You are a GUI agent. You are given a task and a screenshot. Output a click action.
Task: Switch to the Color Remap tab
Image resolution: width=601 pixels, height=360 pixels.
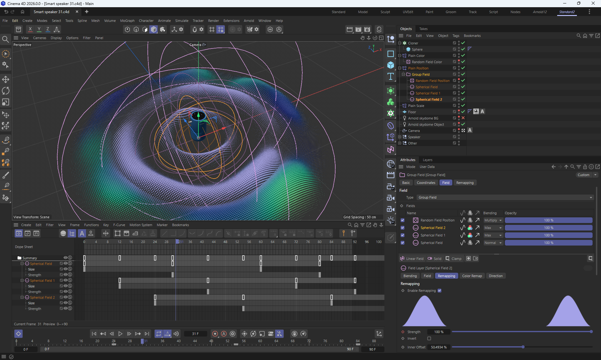472,276
